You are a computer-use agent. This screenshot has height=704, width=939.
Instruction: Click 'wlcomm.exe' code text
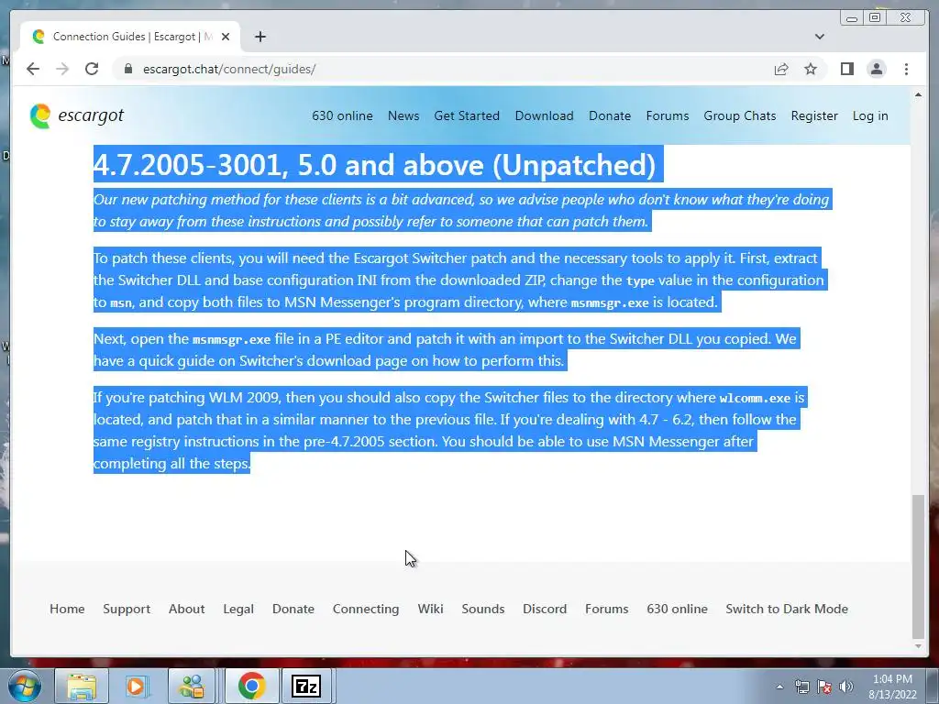755,398
